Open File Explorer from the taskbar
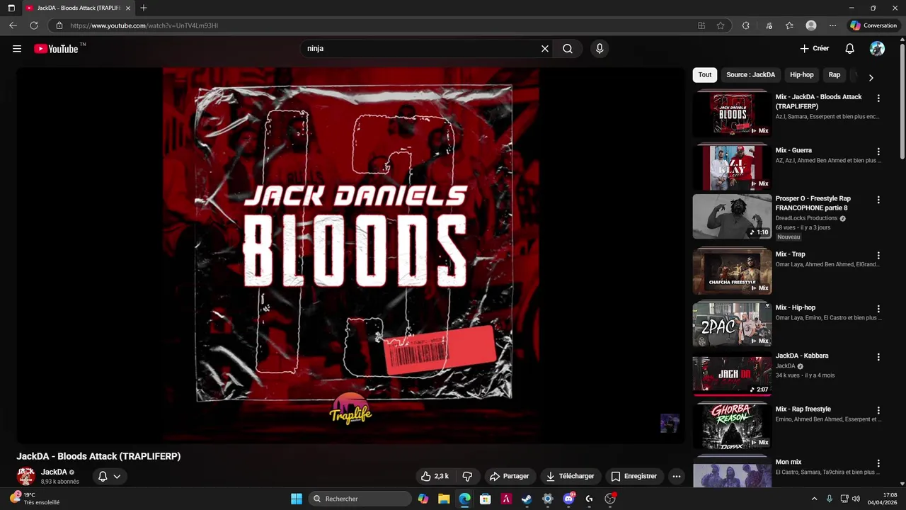 [444, 499]
